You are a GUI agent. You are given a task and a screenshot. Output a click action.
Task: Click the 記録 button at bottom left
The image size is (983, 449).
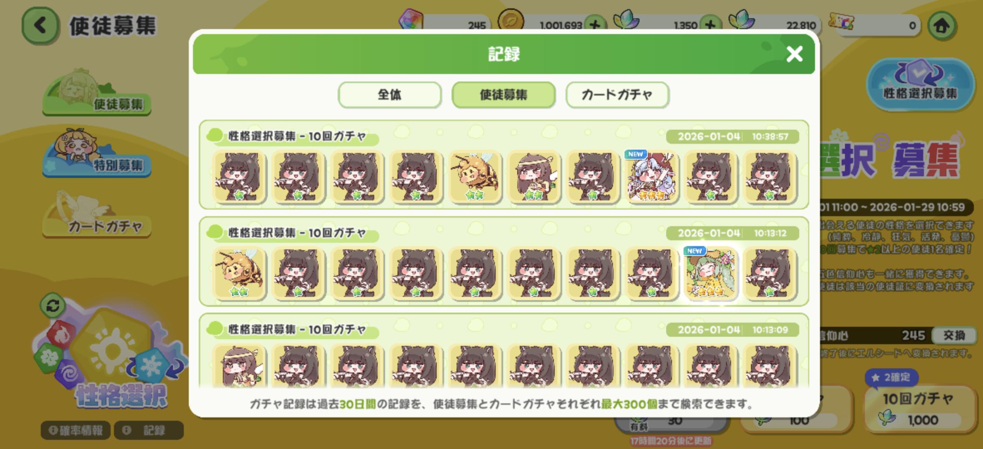149,430
